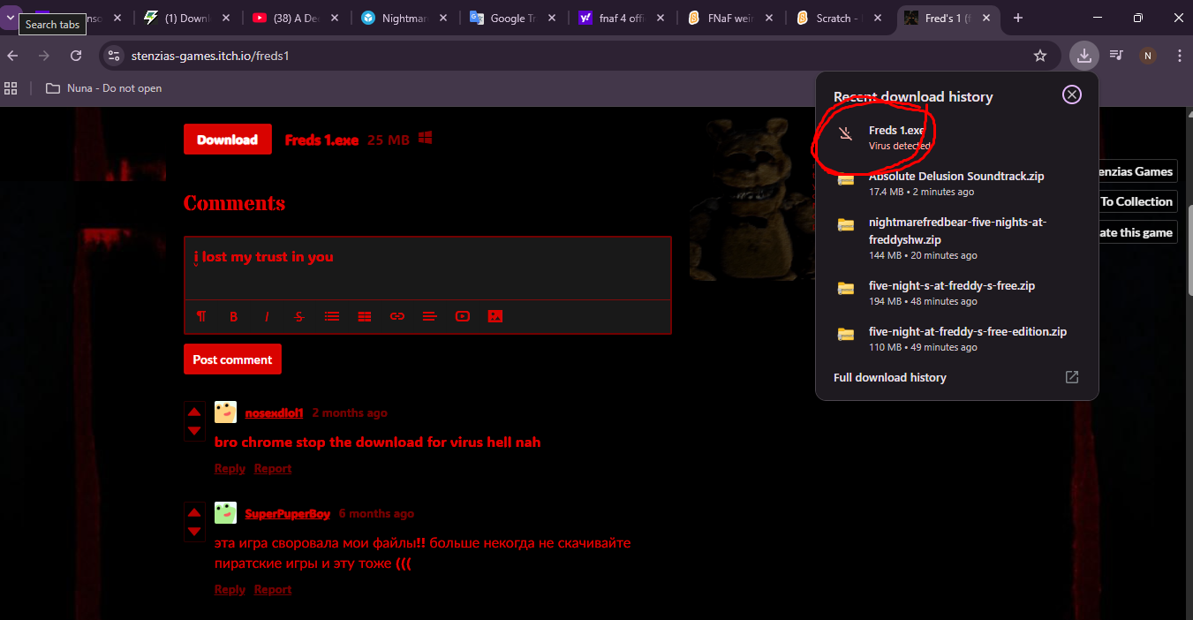Open the media controls icon
The image size is (1193, 620).
tap(1116, 56)
